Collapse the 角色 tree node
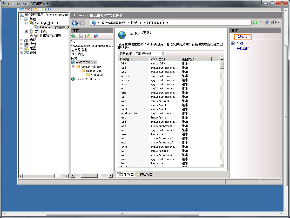Screen dimensions: 290x218 pyautogui.click(x=22, y=19)
